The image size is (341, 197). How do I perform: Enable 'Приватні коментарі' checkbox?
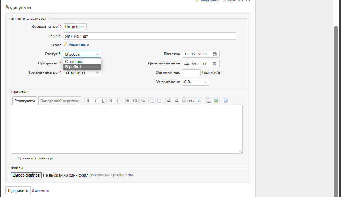click(x=13, y=158)
